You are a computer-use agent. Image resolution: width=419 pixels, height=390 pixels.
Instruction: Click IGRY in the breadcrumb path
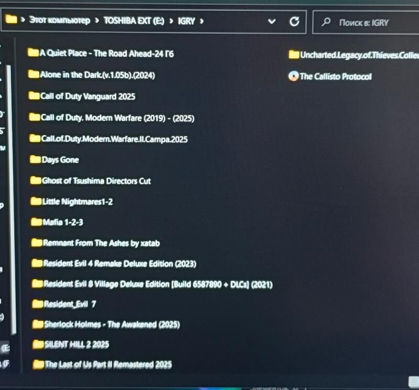(x=186, y=21)
